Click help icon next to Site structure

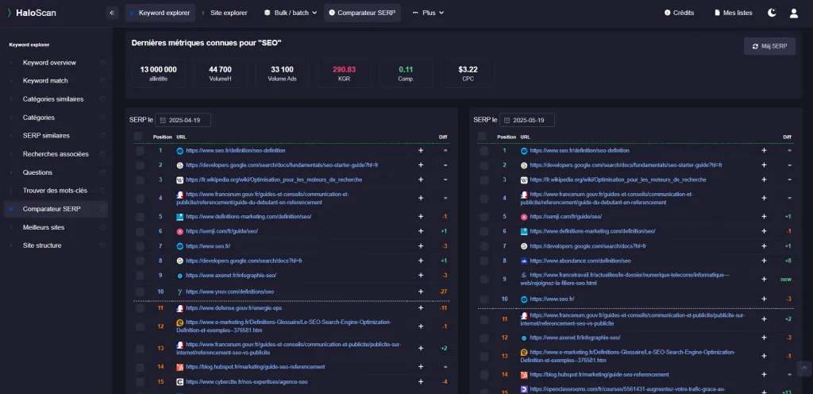(x=102, y=245)
